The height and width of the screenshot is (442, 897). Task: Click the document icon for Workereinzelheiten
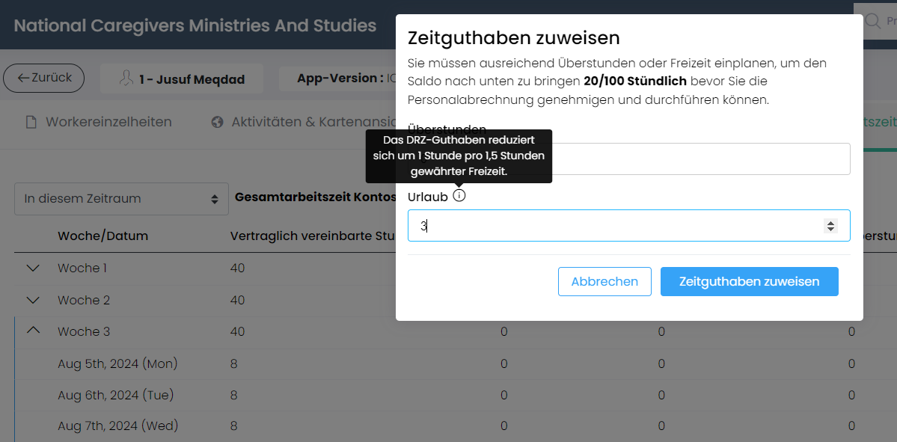point(31,122)
